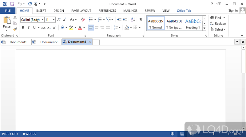Image resolution: width=246 pixels, height=137 pixels.
Task: Apply superscript formatting
Action: pyautogui.click(x=55, y=28)
